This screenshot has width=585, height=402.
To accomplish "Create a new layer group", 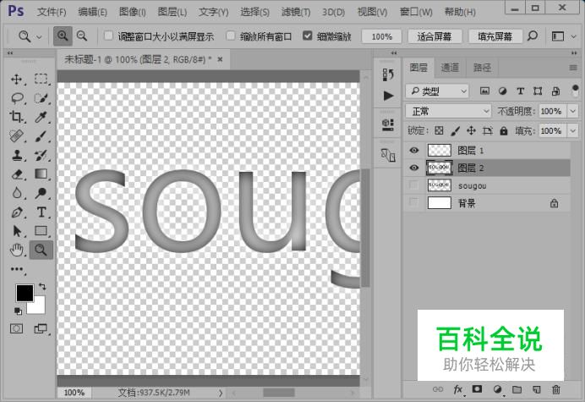I will [x=517, y=389].
